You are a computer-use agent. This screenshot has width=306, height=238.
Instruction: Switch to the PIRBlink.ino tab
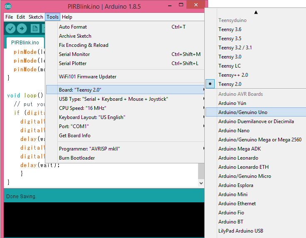[25, 42]
